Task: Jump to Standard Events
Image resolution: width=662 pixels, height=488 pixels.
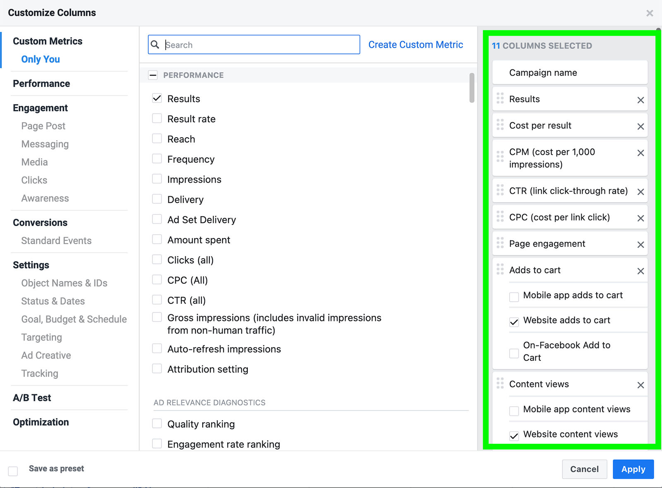Action: click(56, 240)
